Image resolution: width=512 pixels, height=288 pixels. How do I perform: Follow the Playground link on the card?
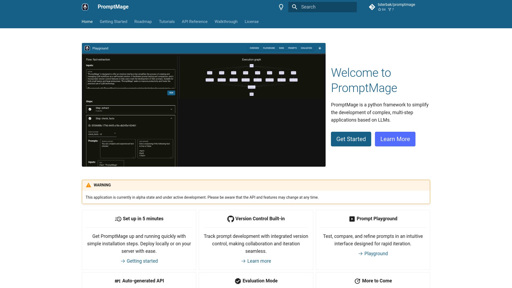click(x=376, y=254)
